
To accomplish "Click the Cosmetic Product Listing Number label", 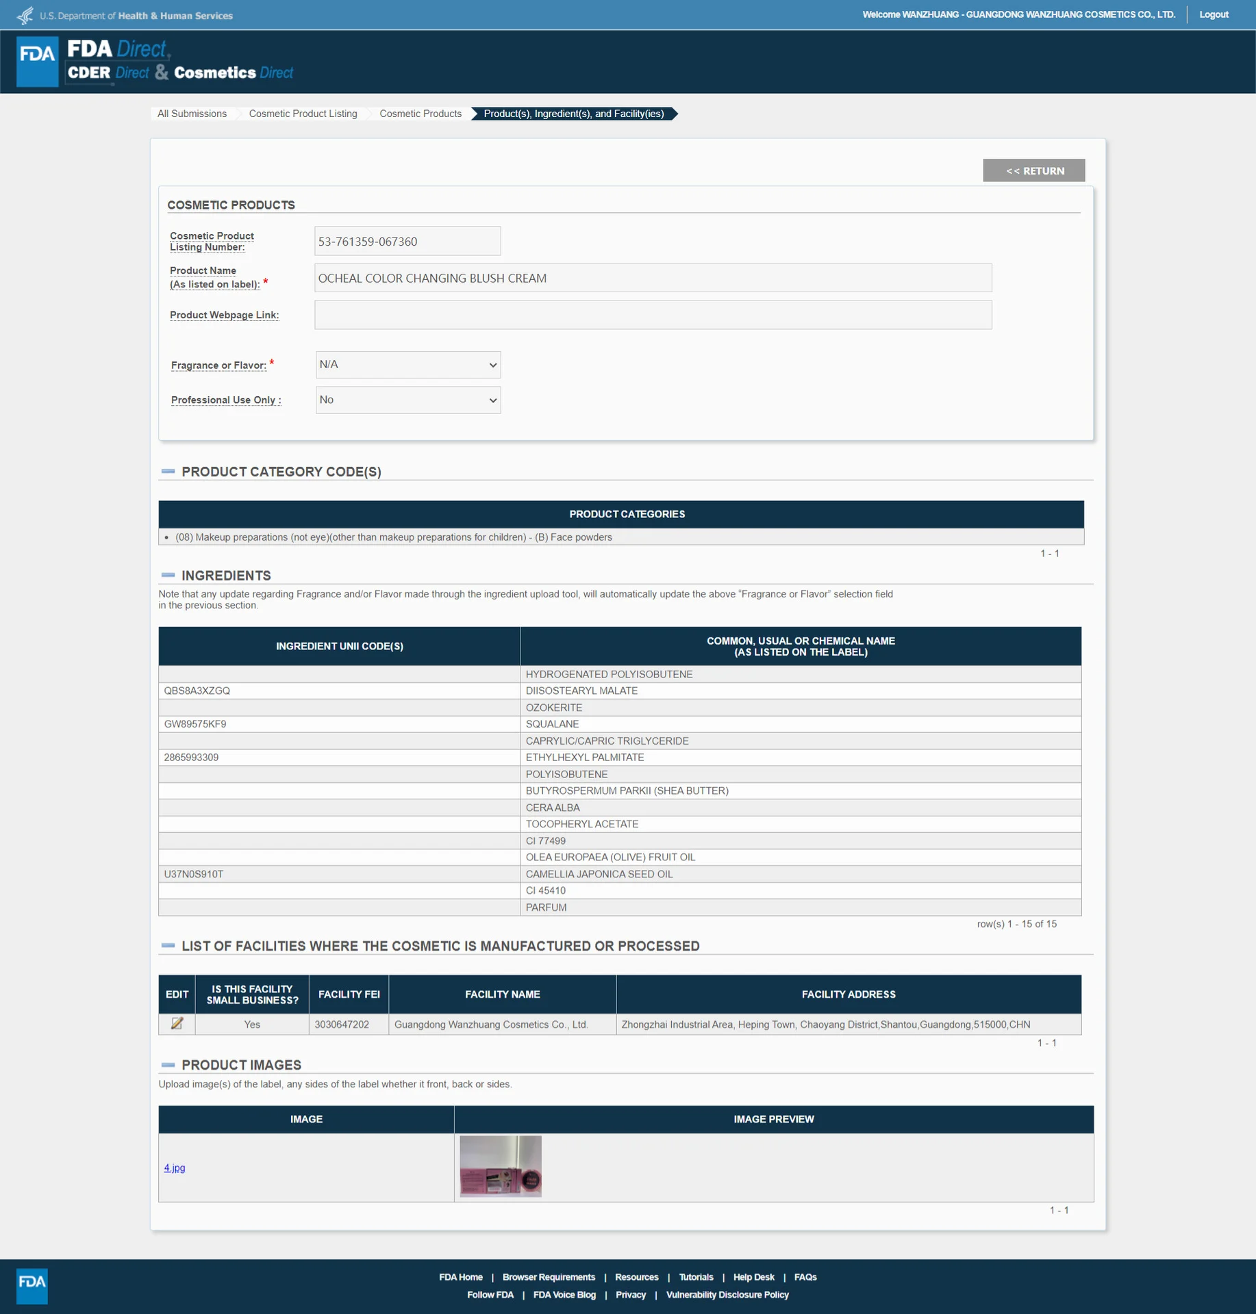I will (212, 241).
